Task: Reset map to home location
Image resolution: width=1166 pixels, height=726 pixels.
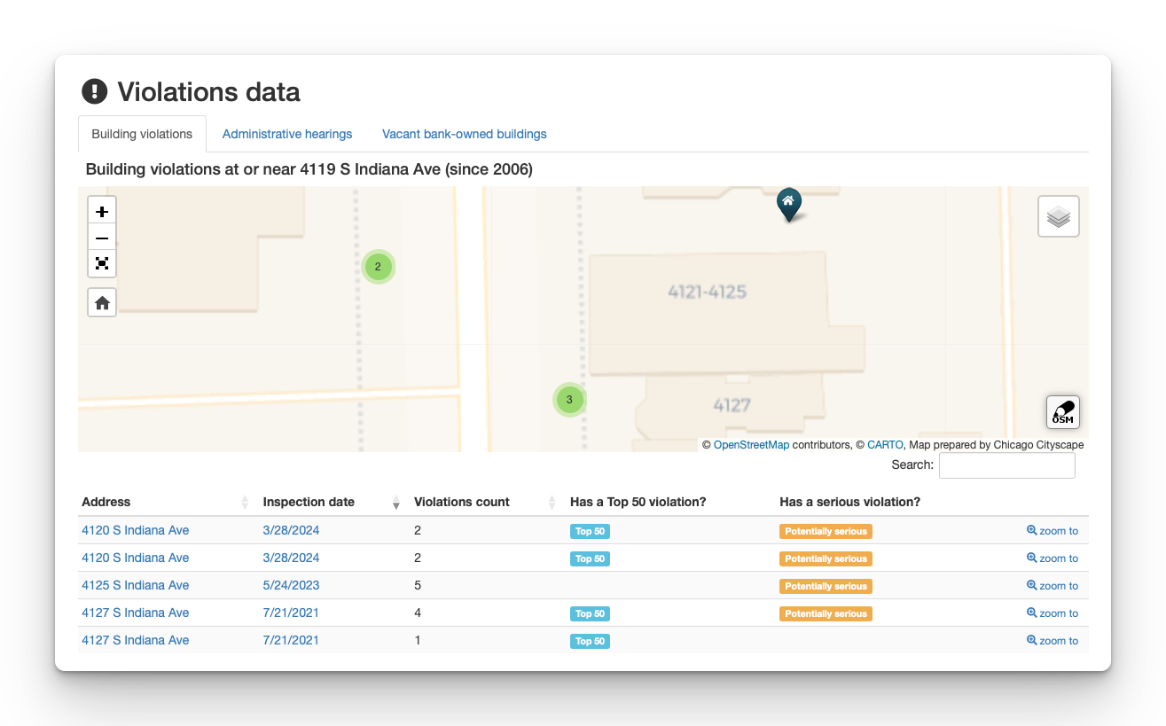Action: (102, 303)
